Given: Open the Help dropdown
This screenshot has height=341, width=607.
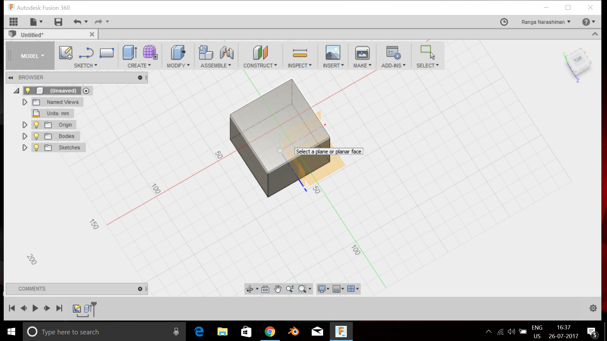Looking at the screenshot, I should click(x=589, y=22).
